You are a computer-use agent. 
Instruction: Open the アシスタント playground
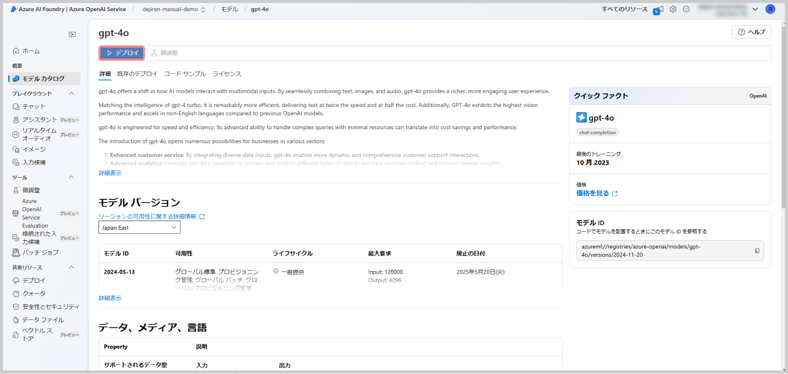coord(40,120)
